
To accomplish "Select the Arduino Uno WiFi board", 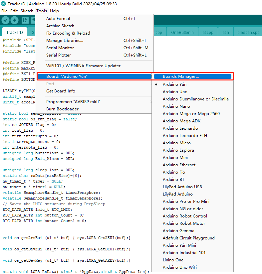I will 192,267.
